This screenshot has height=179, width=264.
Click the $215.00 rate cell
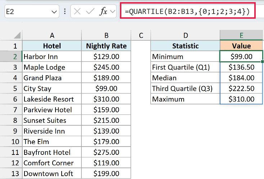(106, 120)
